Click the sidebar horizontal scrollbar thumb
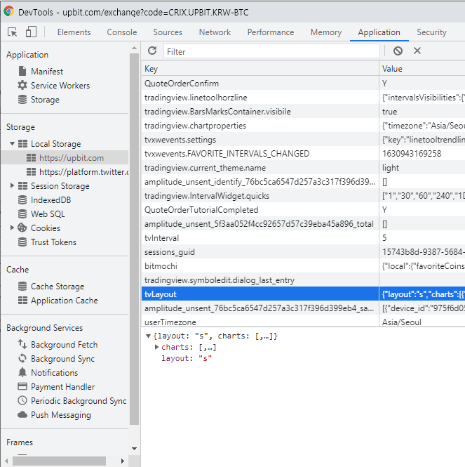The height and width of the screenshot is (467, 465). pyautogui.click(x=59, y=461)
